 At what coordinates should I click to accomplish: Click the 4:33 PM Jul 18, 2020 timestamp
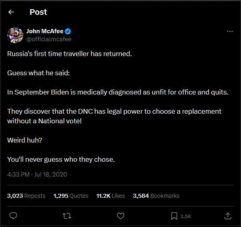pyautogui.click(x=37, y=174)
